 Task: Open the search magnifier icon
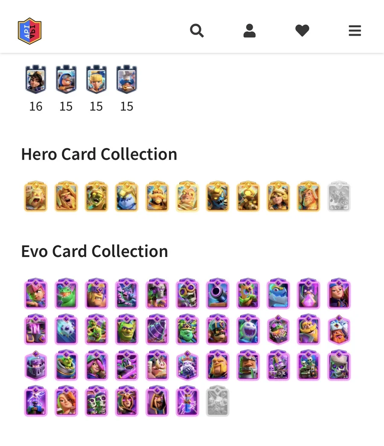coord(197,30)
